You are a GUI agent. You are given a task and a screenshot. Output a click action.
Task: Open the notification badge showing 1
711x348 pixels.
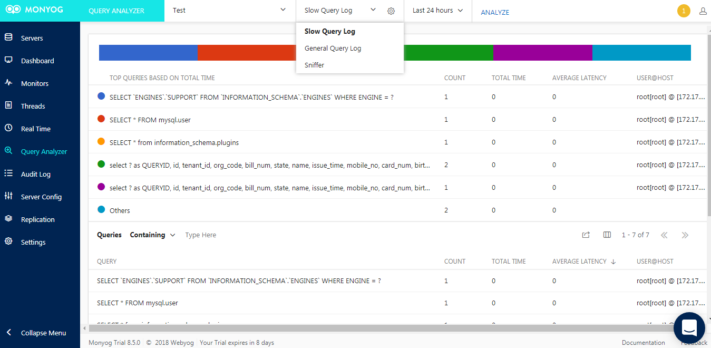(684, 11)
